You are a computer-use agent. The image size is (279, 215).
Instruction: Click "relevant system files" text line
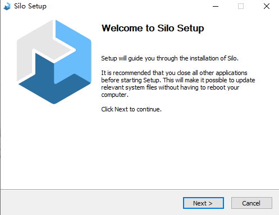(x=129, y=87)
